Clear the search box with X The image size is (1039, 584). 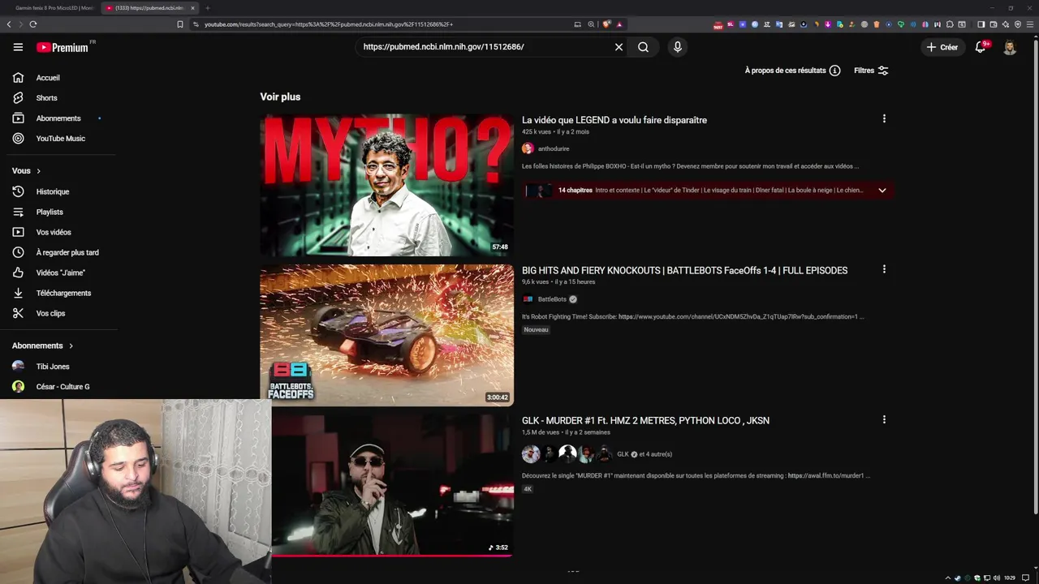(x=619, y=47)
